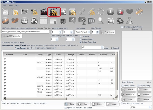This screenshot has height=110, width=153.
Task: Select the photo RSS feed tool icon
Action: click(34, 12)
